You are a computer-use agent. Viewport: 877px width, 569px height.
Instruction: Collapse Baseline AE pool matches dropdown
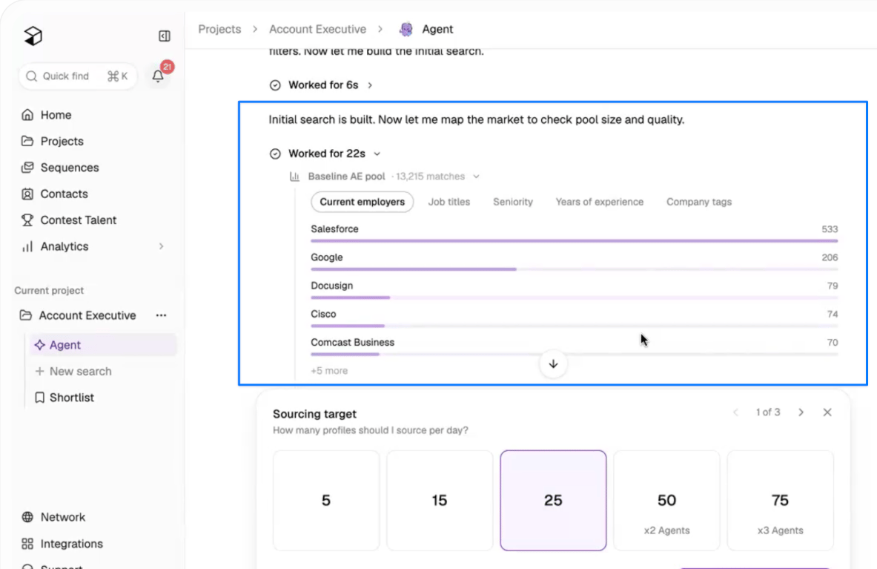point(476,177)
